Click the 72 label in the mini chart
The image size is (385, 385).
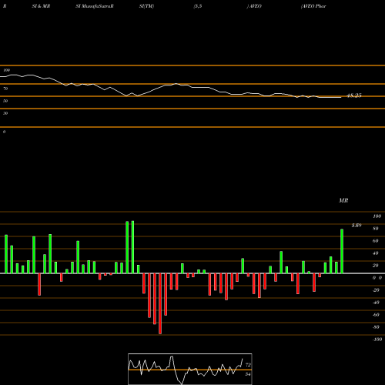pos(248,364)
